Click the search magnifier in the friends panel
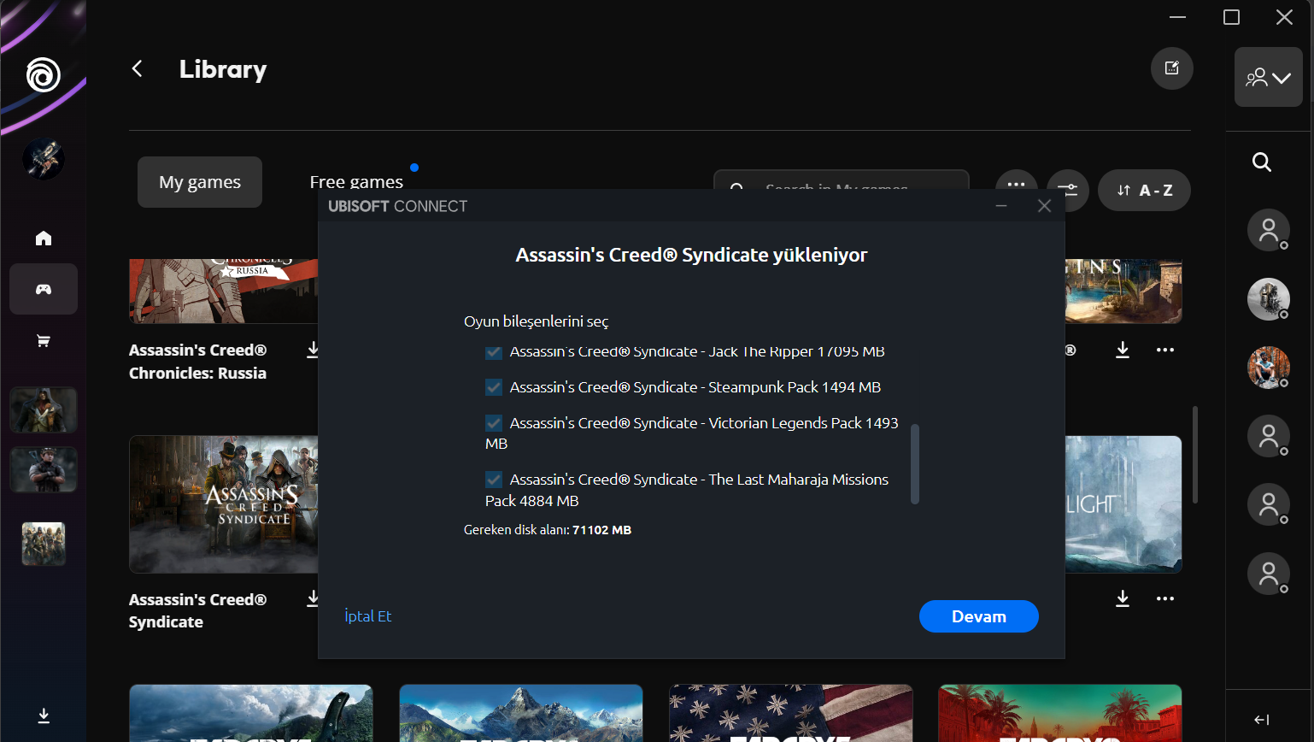This screenshot has width=1314, height=742. [x=1262, y=162]
